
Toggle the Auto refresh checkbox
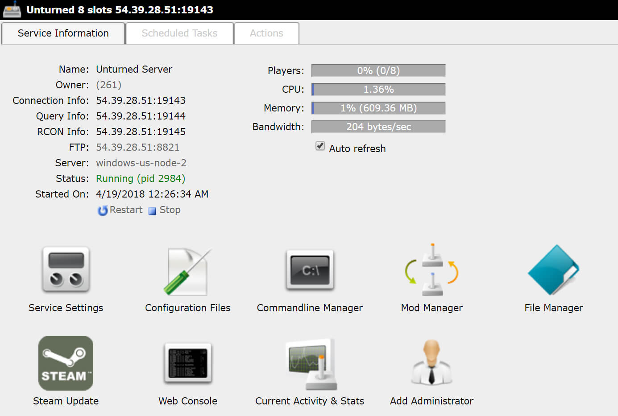[x=320, y=146]
